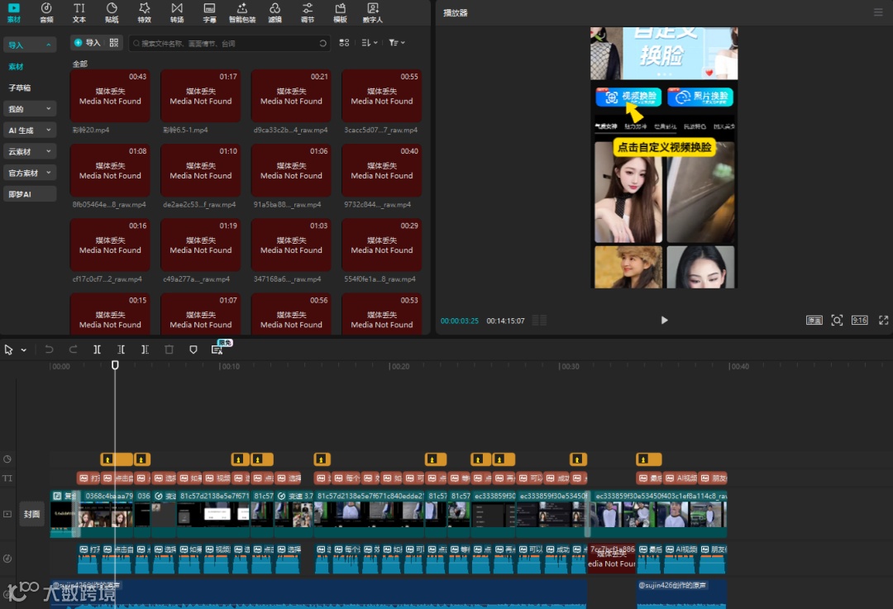Click the split clip tool

click(98, 350)
